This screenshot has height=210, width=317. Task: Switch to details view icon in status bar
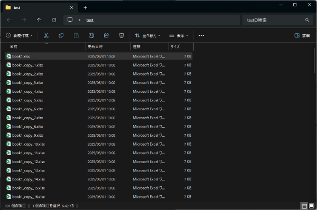coord(304,206)
